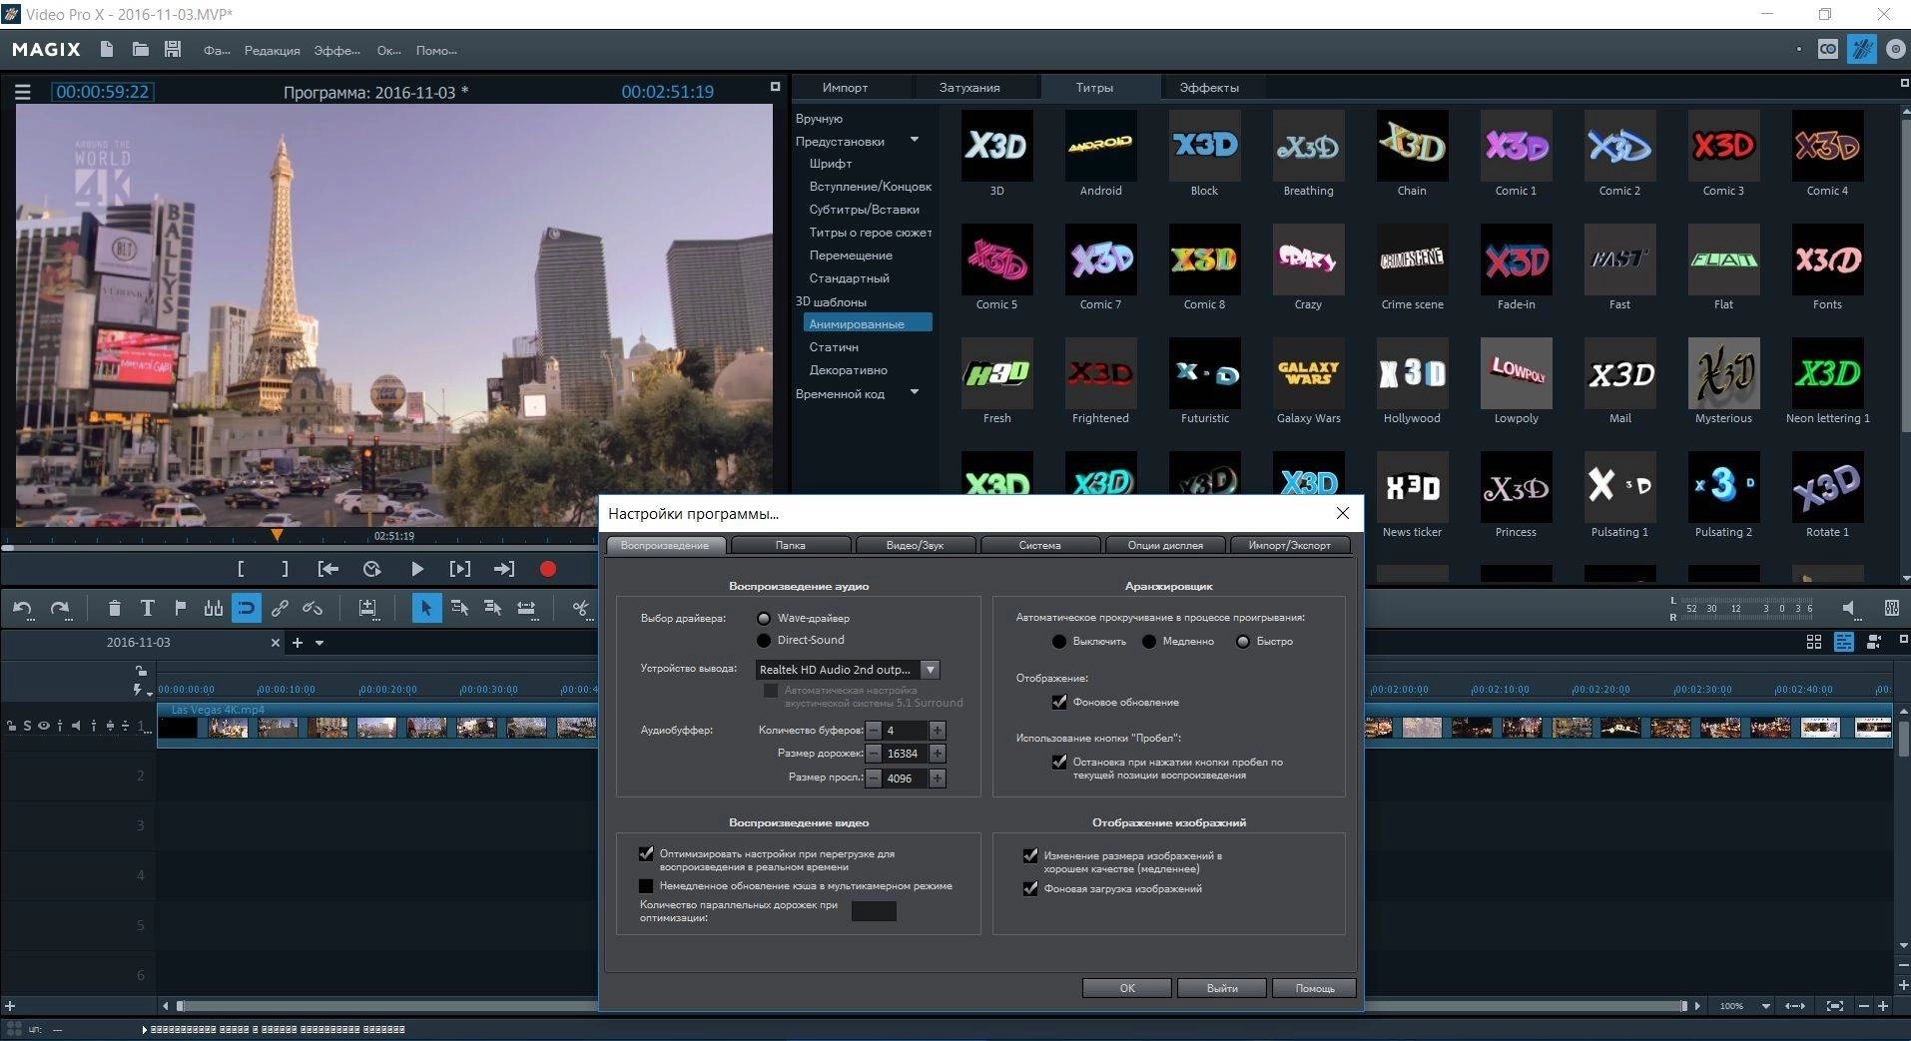The width and height of the screenshot is (1911, 1041).
Task: Click the Undo arrow in the timeline toolbar
Action: 23,608
